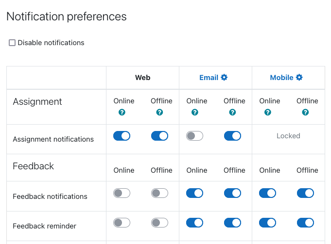The height and width of the screenshot is (244, 331).
Task: Click the Mobile link in header
Action: pos(281,78)
